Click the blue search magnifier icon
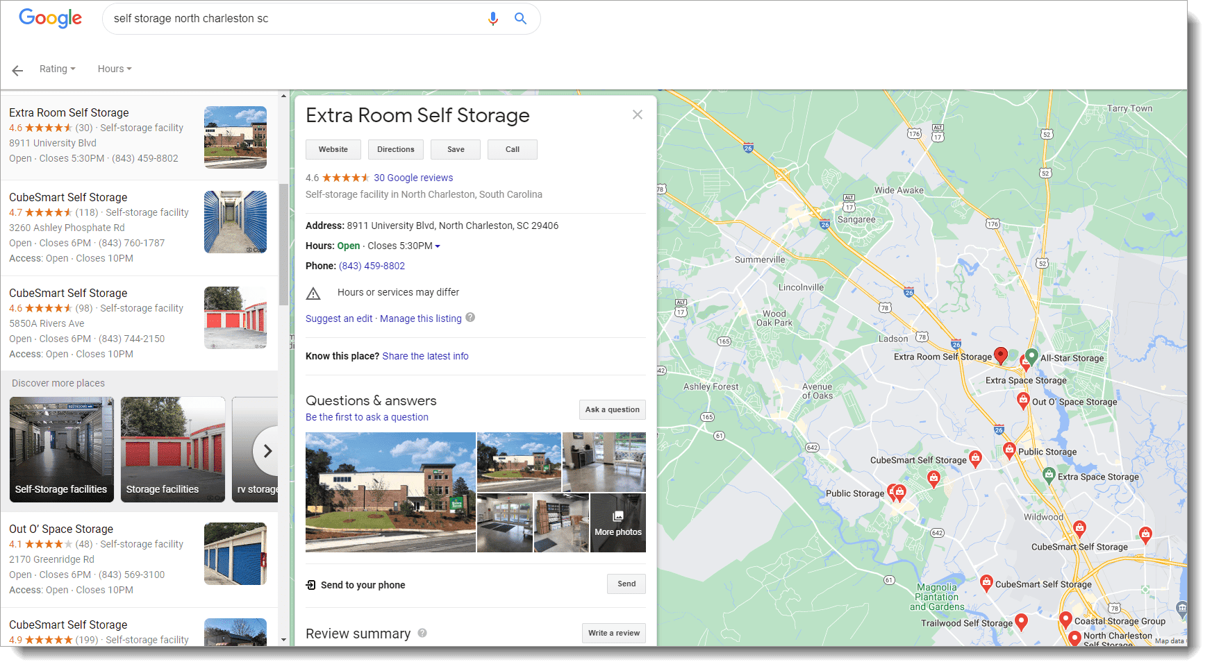Image resolution: width=1212 pixels, height=671 pixels. click(x=520, y=19)
